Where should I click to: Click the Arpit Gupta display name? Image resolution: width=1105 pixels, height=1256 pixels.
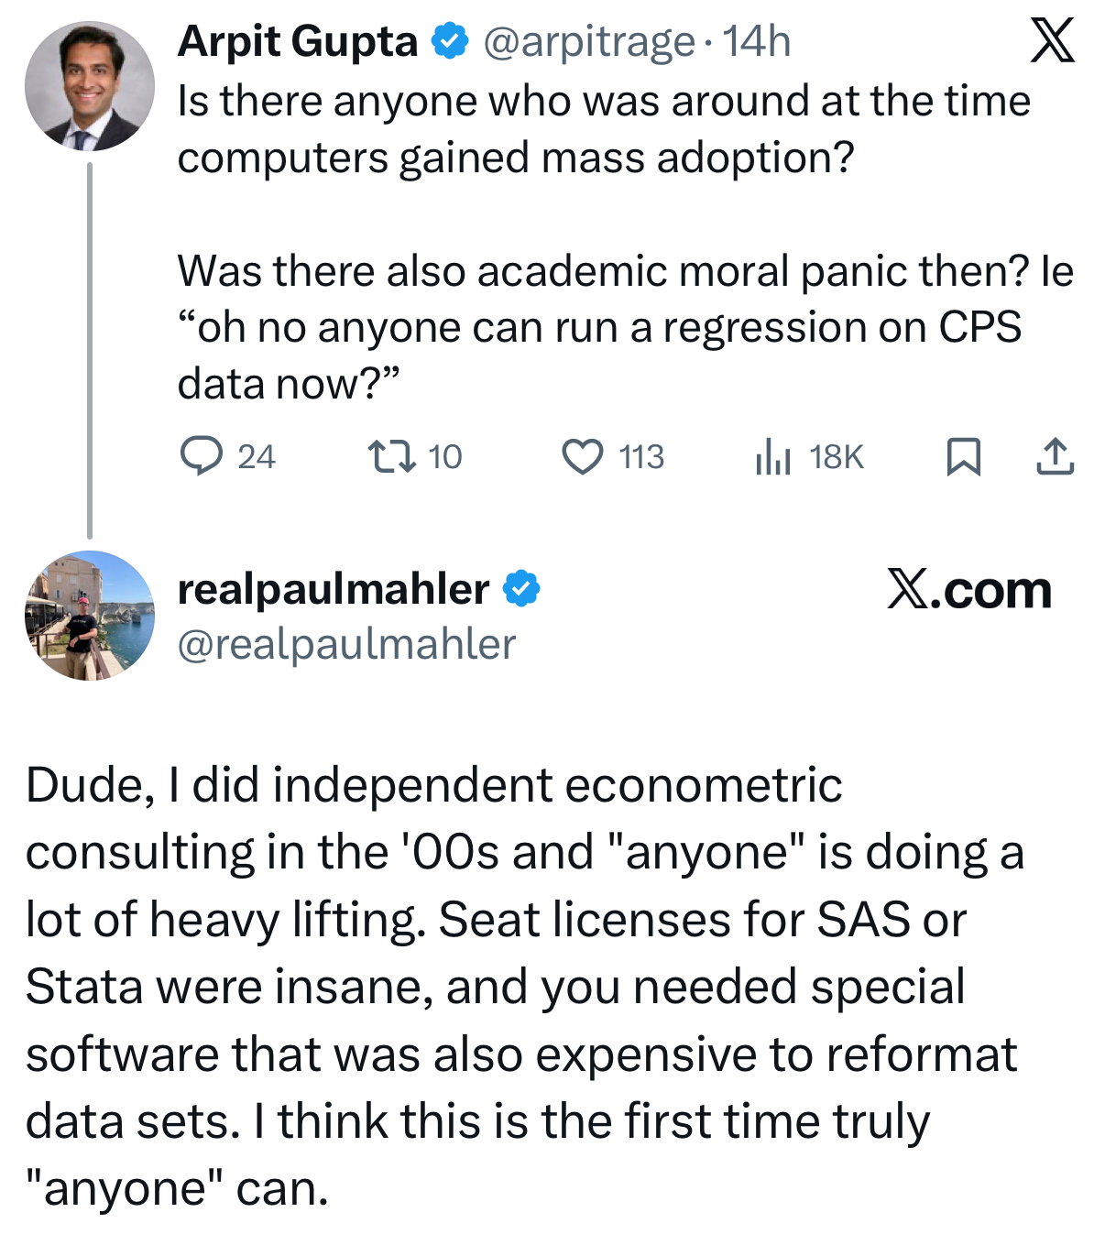298,42
